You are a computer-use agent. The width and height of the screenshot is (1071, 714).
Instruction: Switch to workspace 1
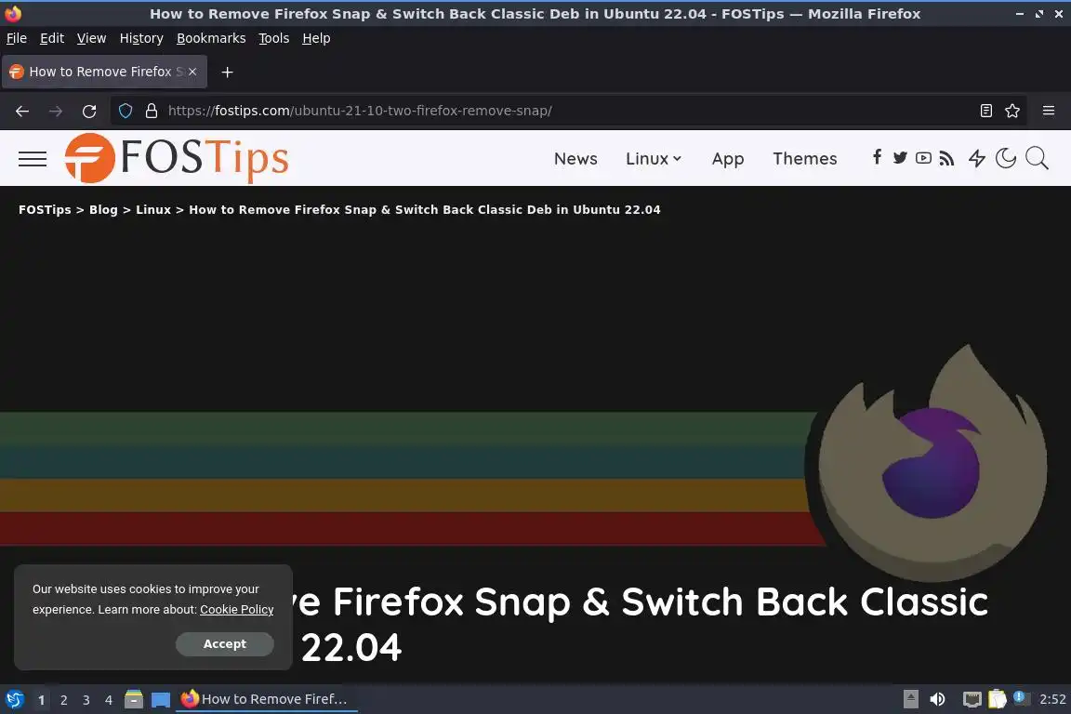point(41,700)
